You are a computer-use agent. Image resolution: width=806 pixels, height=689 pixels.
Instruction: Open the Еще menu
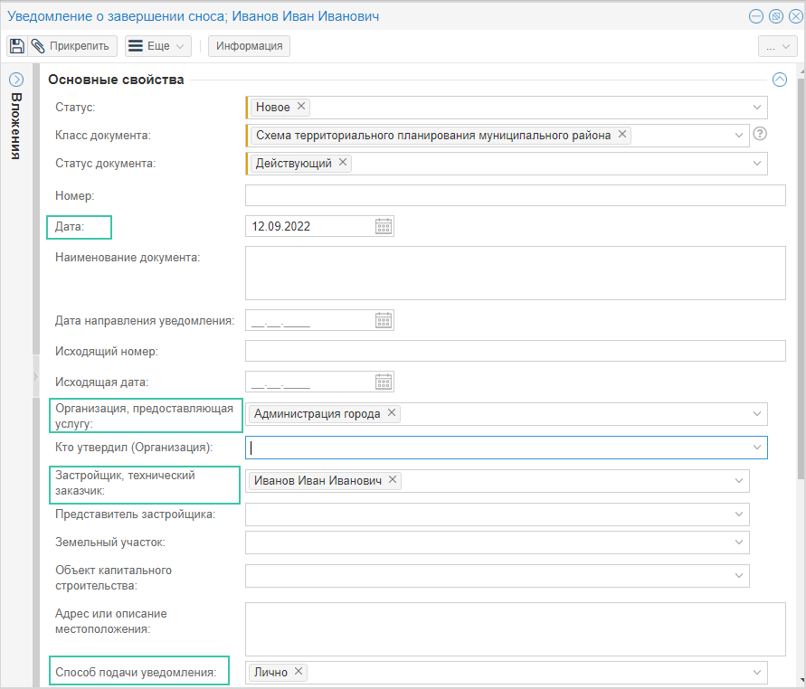pos(157,46)
